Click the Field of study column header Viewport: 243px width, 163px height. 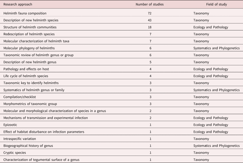216,4
